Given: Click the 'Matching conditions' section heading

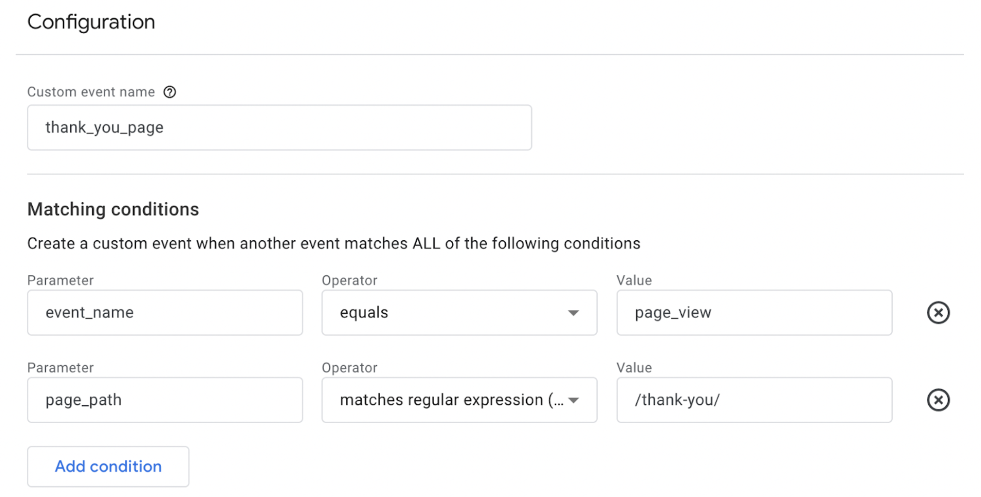Looking at the screenshot, I should (113, 209).
